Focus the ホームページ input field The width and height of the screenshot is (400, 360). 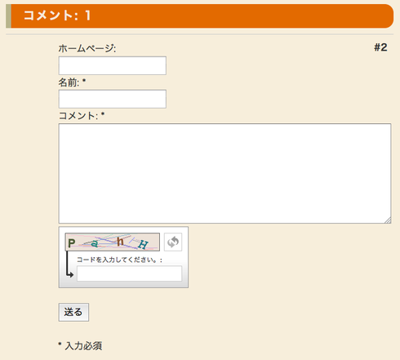[113, 65]
